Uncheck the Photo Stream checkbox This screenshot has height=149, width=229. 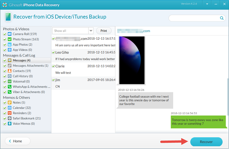click(x=5, y=39)
